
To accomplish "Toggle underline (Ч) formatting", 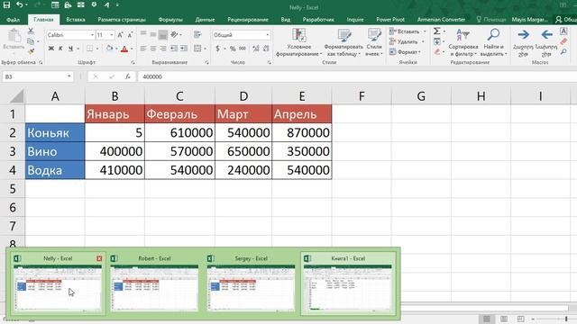I will [x=70, y=49].
